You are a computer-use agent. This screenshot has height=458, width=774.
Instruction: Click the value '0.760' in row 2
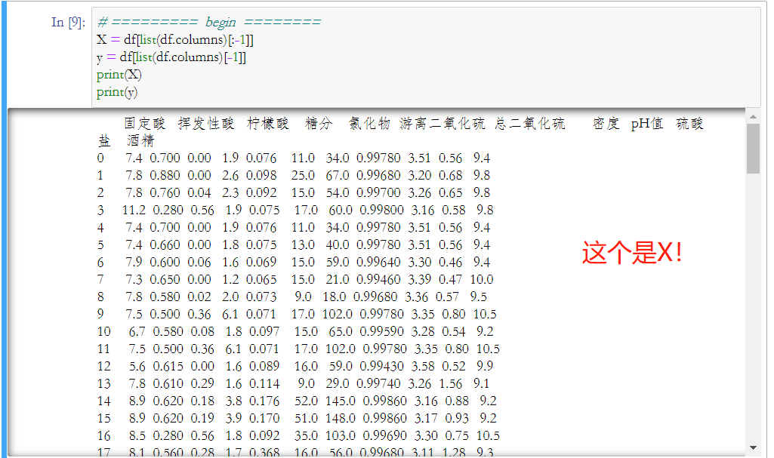(x=165, y=192)
